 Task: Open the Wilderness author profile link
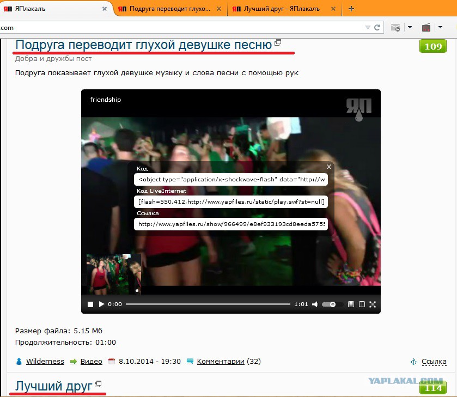click(x=45, y=362)
